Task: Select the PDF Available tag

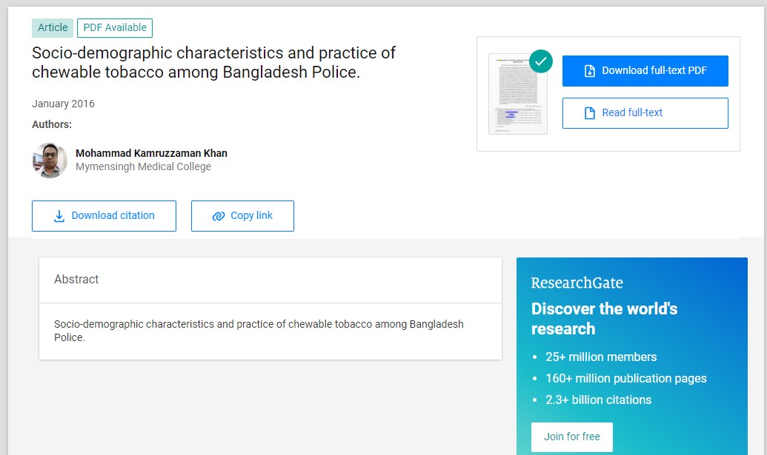Action: [x=115, y=28]
